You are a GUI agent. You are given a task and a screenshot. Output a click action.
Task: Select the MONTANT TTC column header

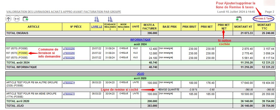(x=264, y=26)
